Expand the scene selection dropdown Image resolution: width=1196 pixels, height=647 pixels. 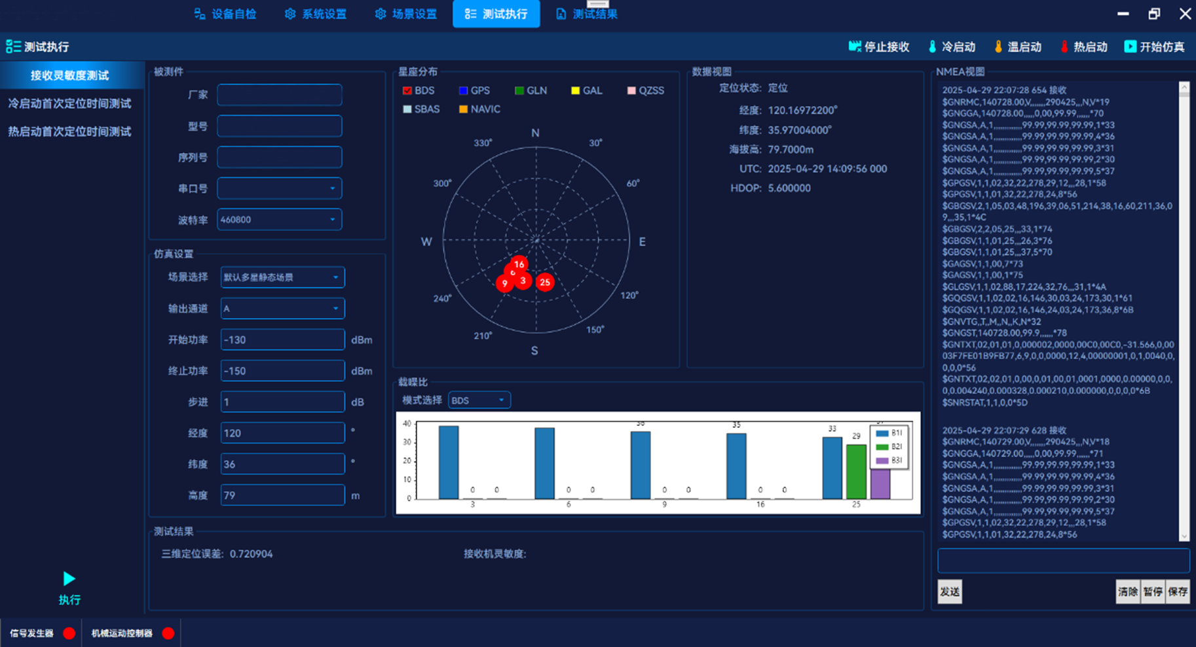click(282, 277)
